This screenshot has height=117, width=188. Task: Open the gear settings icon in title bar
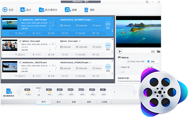tap(147, 2)
